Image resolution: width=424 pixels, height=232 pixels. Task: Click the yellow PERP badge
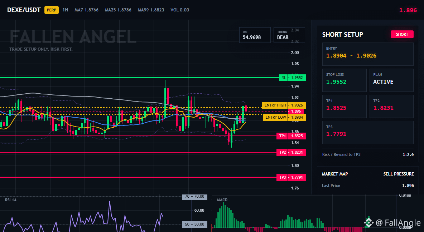pos(51,10)
